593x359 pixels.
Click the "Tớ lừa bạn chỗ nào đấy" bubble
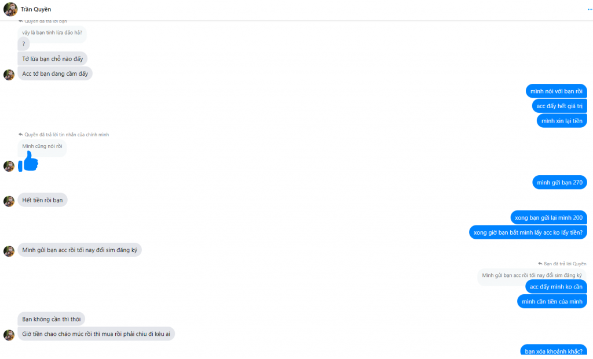(x=53, y=59)
